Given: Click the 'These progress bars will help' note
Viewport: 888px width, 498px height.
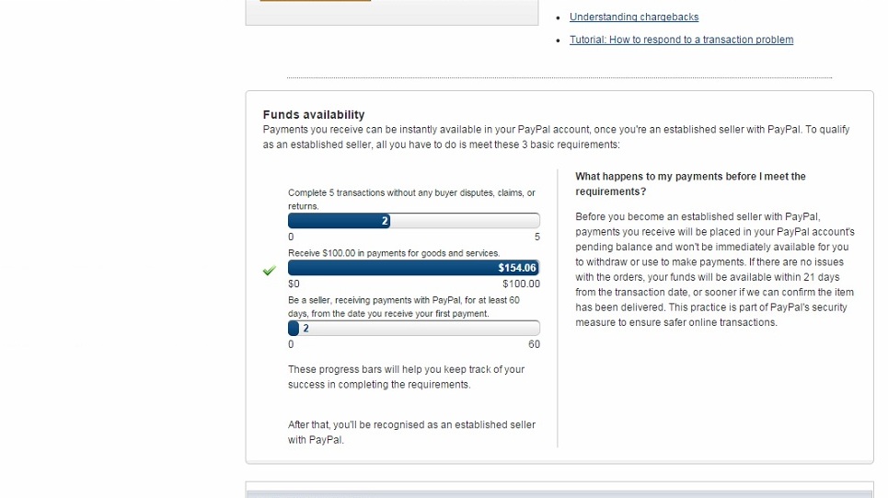Looking at the screenshot, I should point(406,376).
